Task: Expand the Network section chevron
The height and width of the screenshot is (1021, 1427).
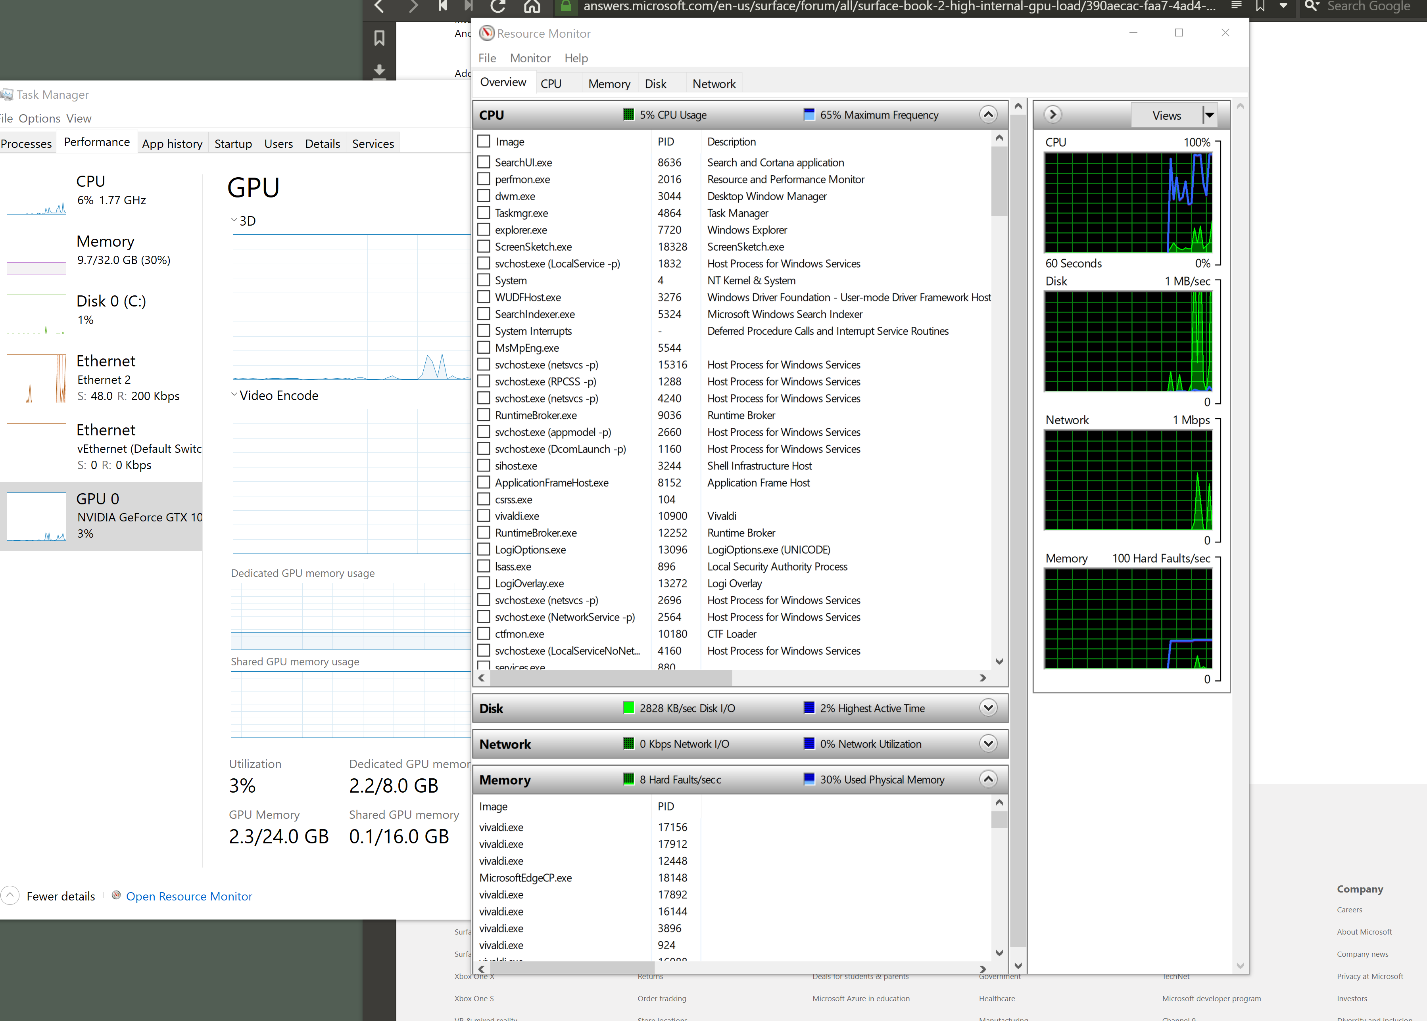Action: click(x=988, y=744)
